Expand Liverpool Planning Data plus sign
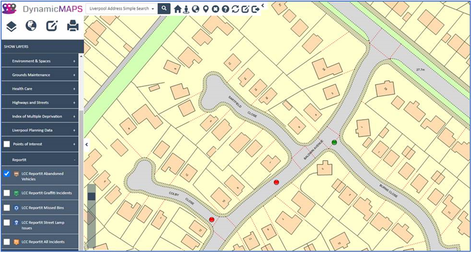This screenshot has height=253, width=472. tap(74, 130)
